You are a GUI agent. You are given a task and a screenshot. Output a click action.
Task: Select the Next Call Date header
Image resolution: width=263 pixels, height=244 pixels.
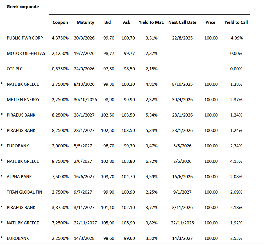click(182, 22)
